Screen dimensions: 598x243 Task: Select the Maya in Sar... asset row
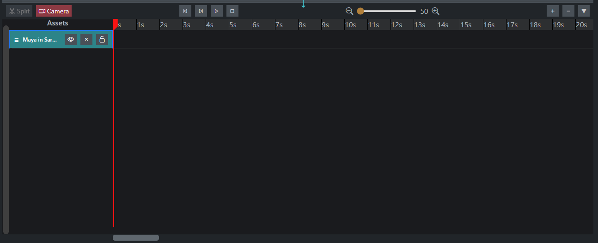coord(61,40)
